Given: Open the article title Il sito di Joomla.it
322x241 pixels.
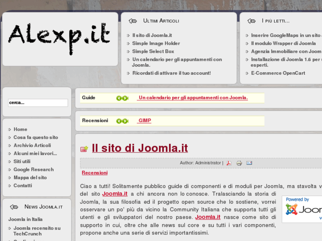Looking at the screenshot, I should pos(140,148).
